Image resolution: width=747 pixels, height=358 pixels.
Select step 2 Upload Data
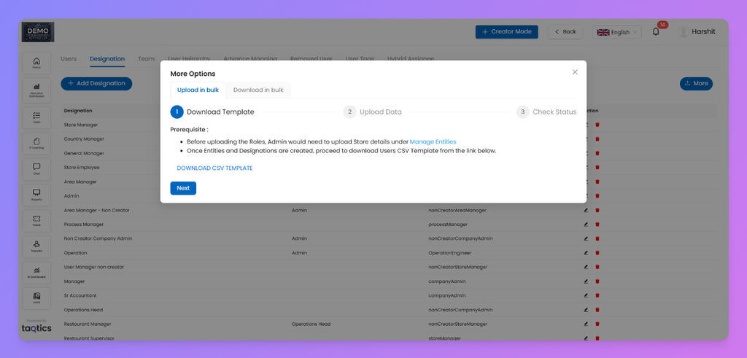373,112
